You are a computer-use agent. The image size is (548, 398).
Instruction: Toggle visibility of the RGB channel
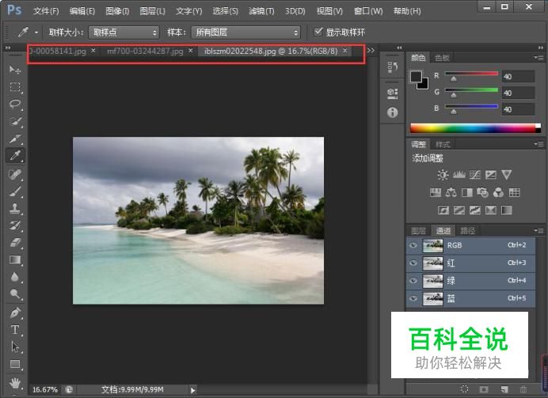(413, 245)
